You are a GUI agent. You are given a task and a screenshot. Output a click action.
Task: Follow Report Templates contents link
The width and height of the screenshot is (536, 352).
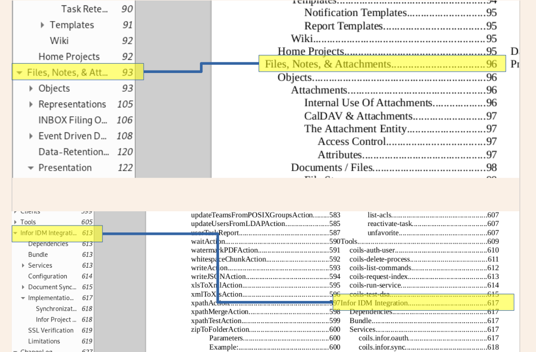[x=400, y=26]
